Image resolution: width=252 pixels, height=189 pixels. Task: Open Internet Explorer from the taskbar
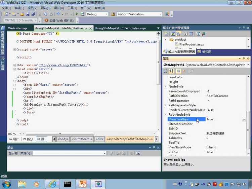[x=52, y=184]
